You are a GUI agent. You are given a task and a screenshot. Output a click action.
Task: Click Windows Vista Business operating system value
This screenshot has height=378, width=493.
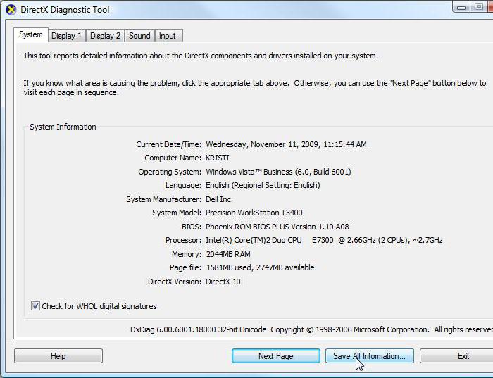[x=278, y=172]
